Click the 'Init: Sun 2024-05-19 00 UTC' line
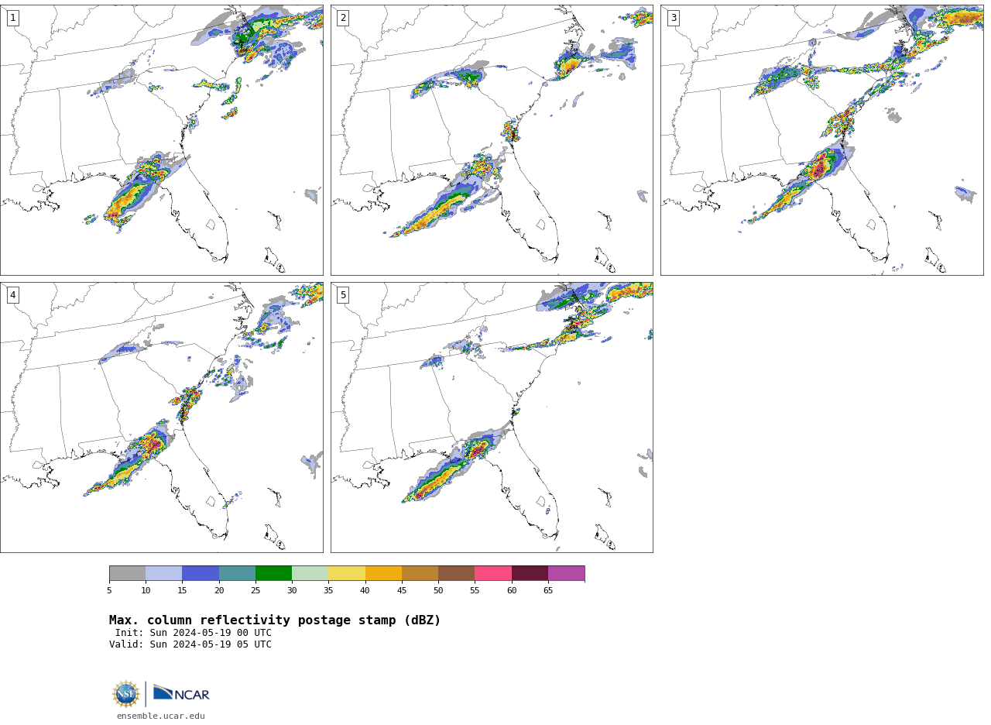Image resolution: width=991 pixels, height=725 pixels. coord(194,633)
